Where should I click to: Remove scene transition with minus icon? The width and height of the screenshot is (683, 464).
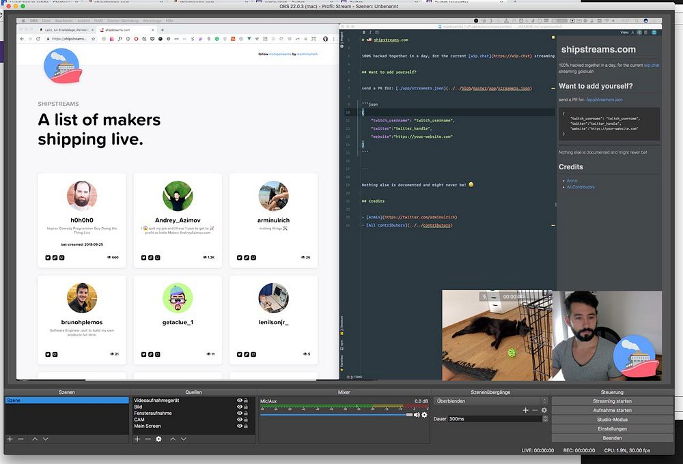pyautogui.click(x=535, y=410)
